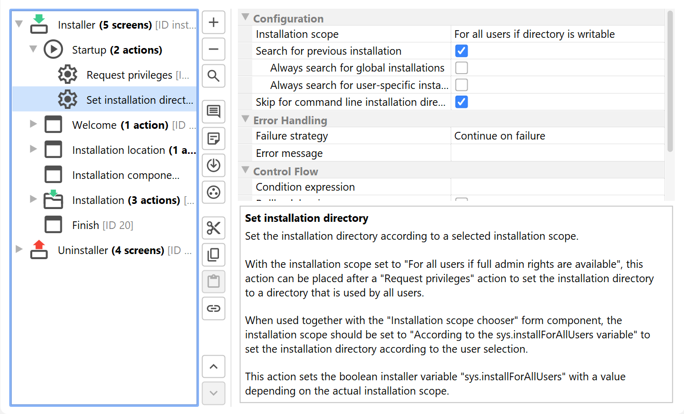Enable Always search for global installations
Screen dimensions: 684x414
coord(461,68)
